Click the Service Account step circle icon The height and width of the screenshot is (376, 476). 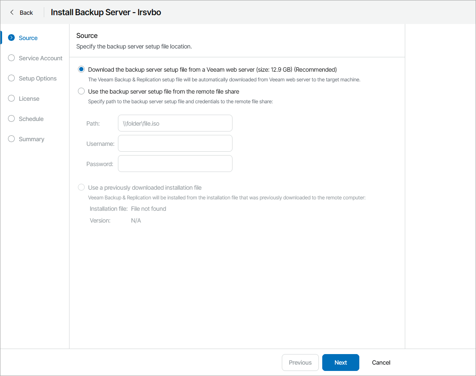11,58
